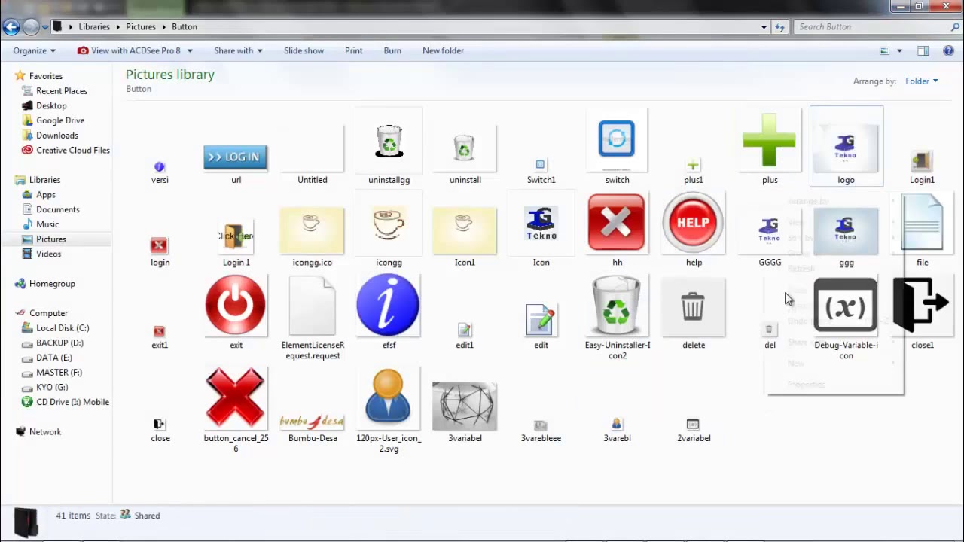This screenshot has height=542, width=964.
Task: Open Downloads in navigation pane
Action: click(57, 135)
